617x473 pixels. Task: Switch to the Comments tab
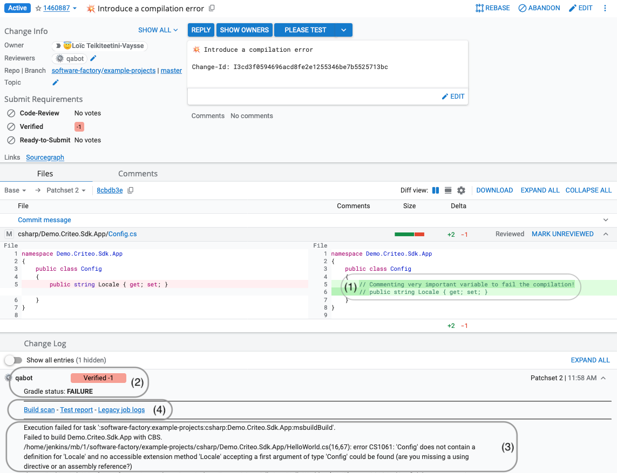pyautogui.click(x=138, y=174)
